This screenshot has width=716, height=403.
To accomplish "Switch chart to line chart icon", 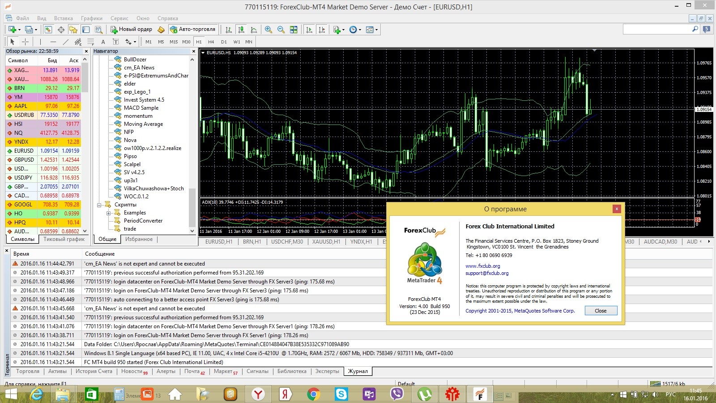I will click(254, 30).
